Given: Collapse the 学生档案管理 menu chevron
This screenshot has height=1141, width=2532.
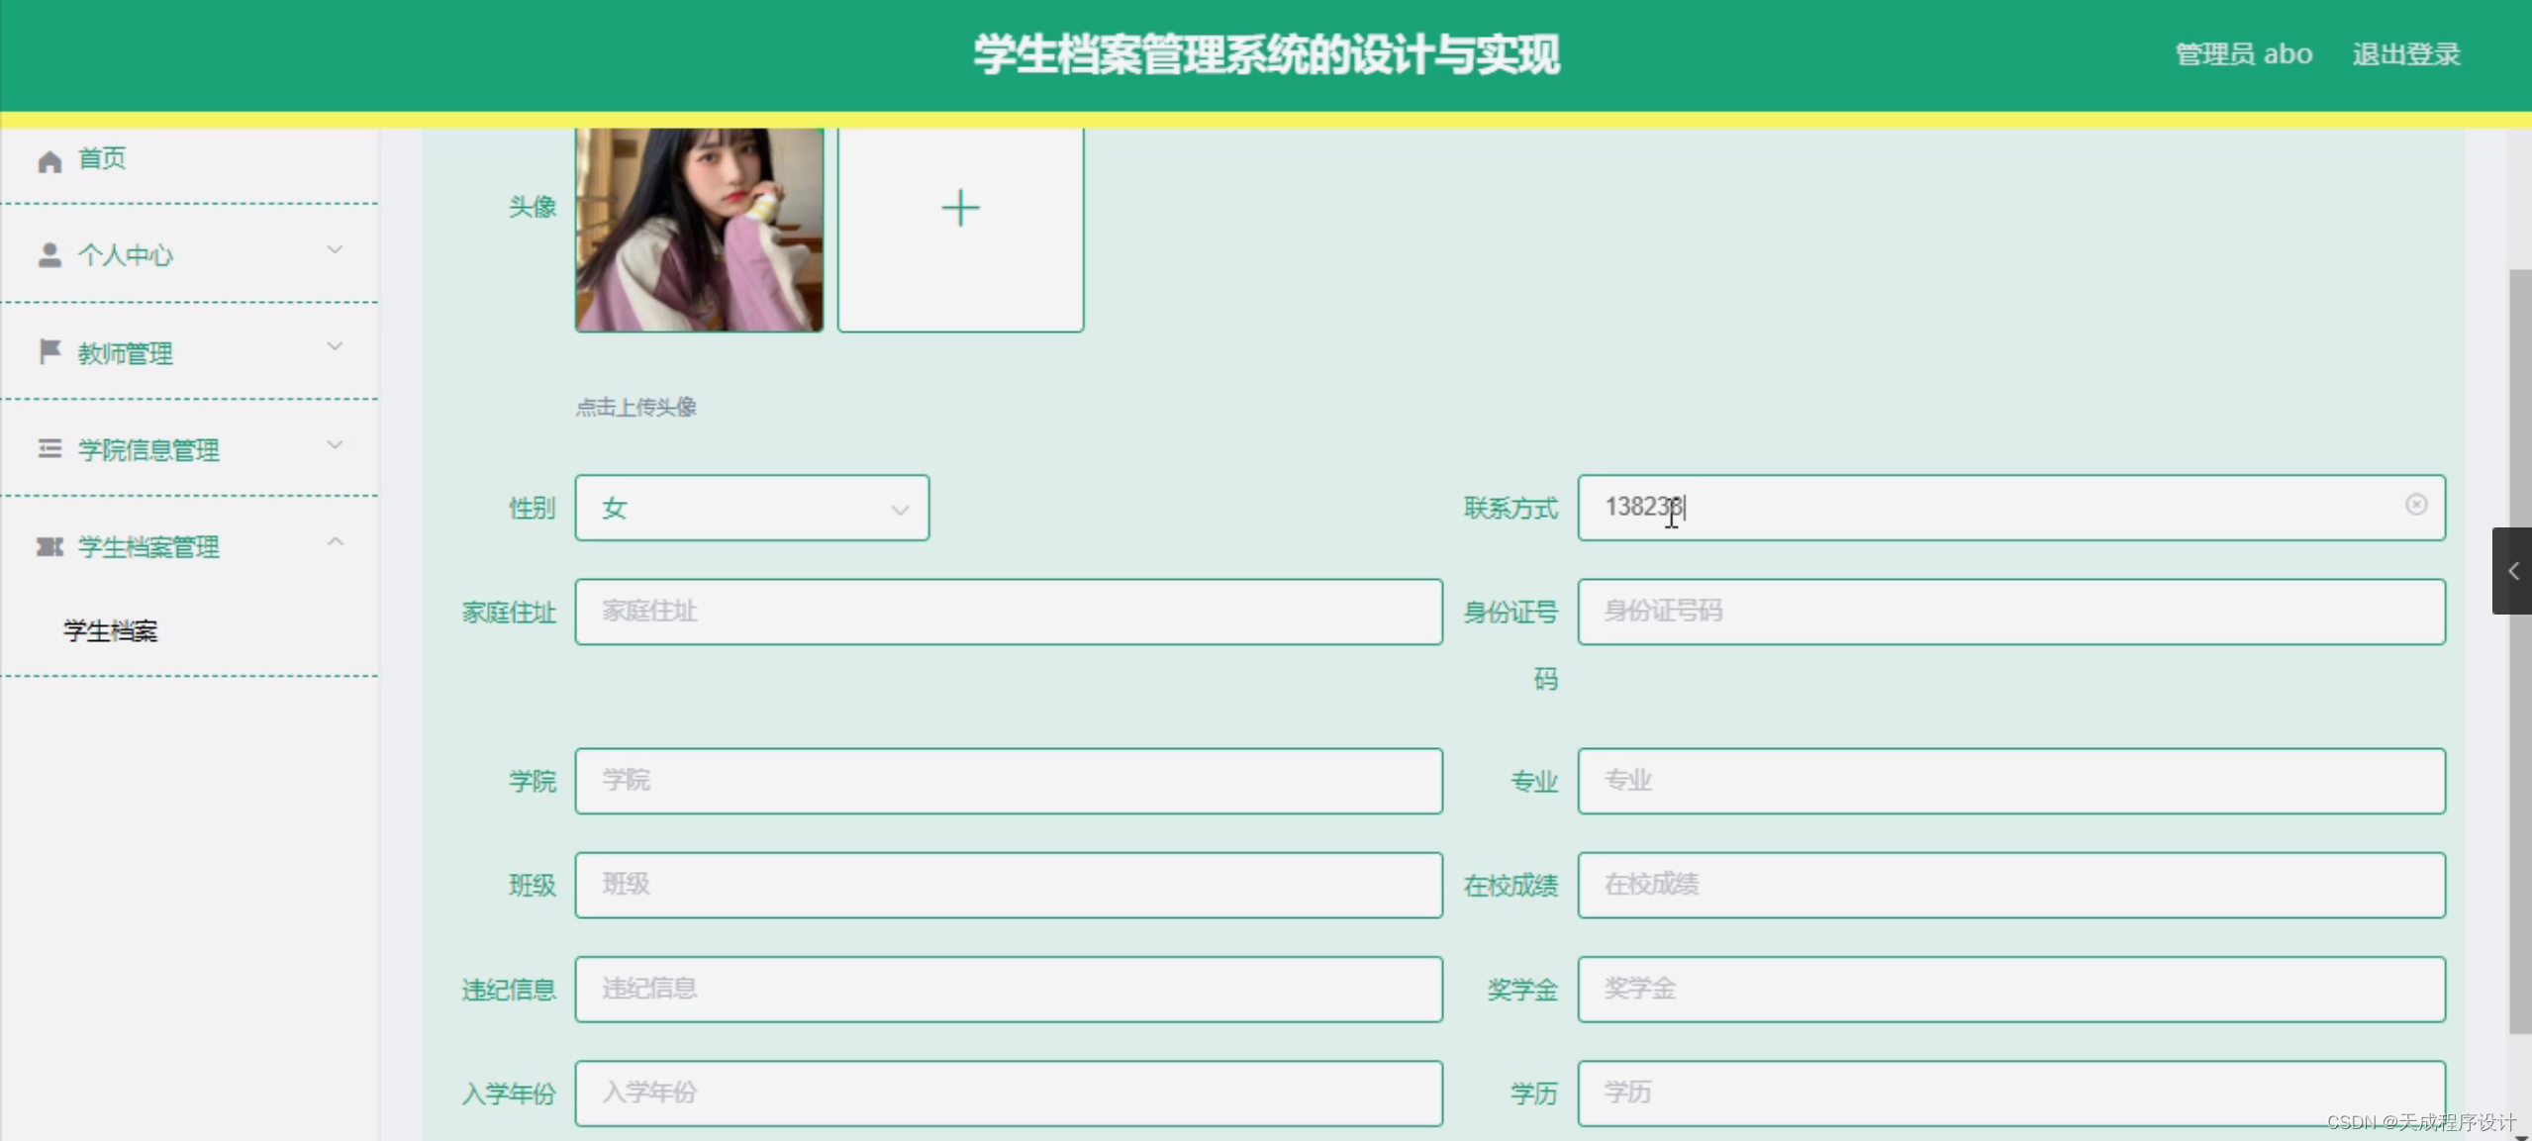Looking at the screenshot, I should point(336,542).
